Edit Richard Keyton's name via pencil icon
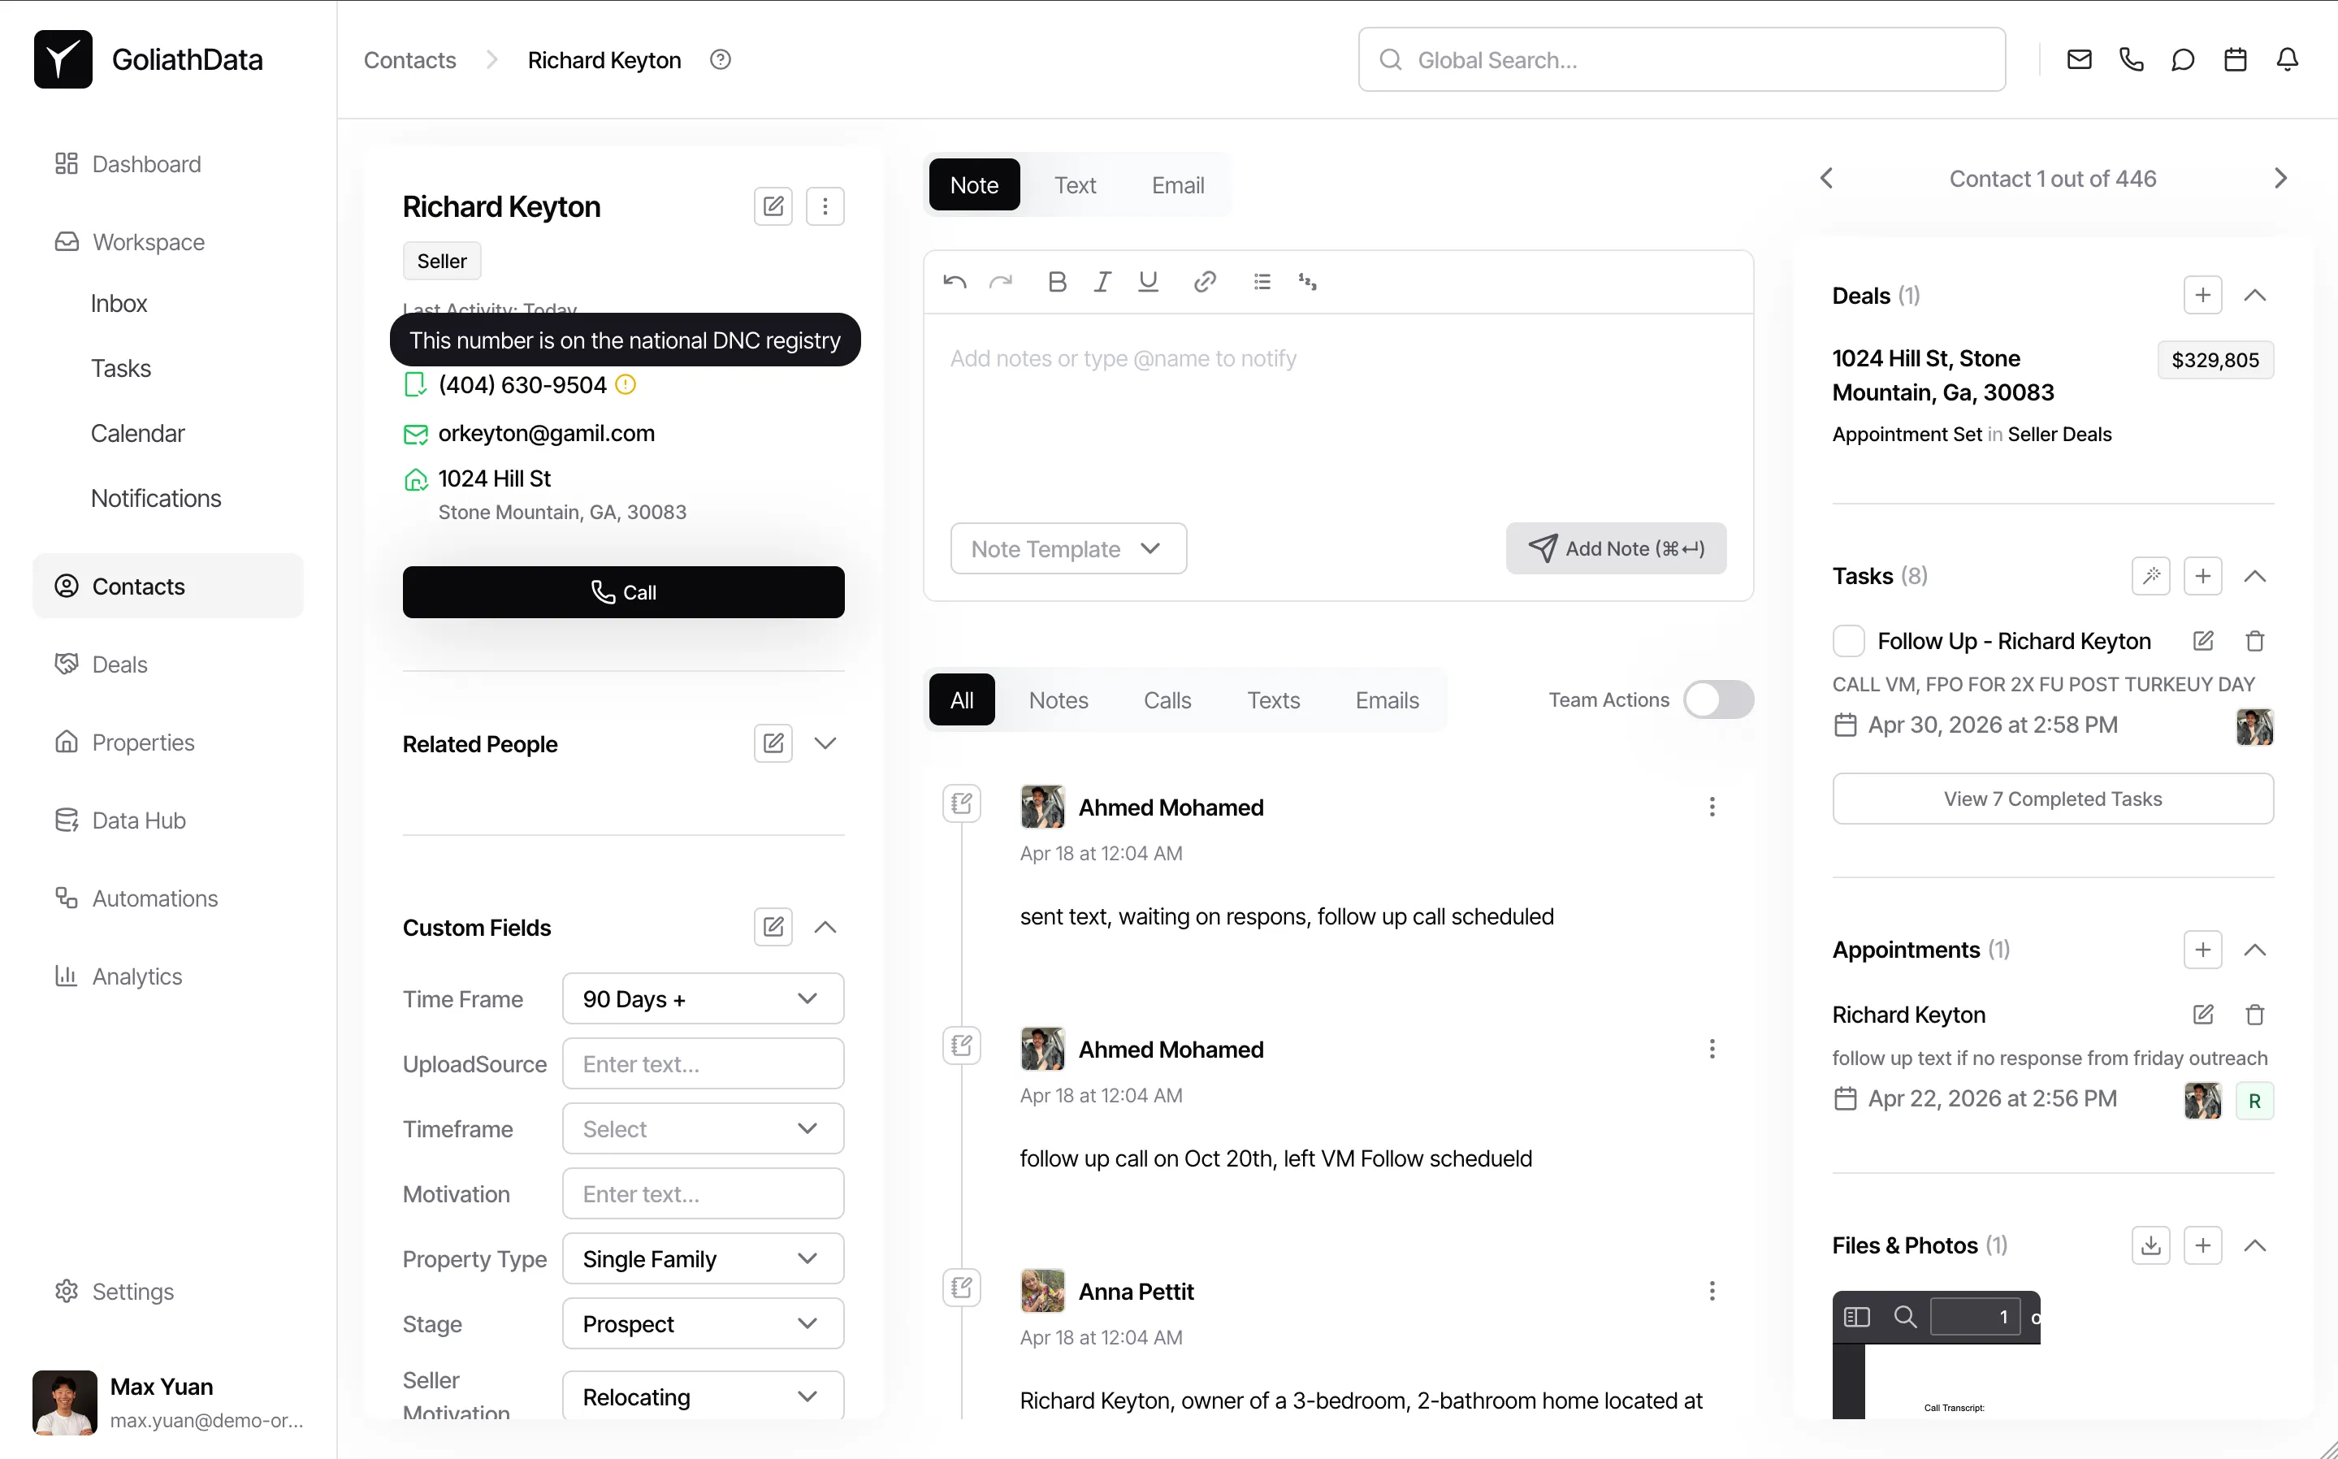This screenshot has width=2338, height=1459. [x=772, y=206]
